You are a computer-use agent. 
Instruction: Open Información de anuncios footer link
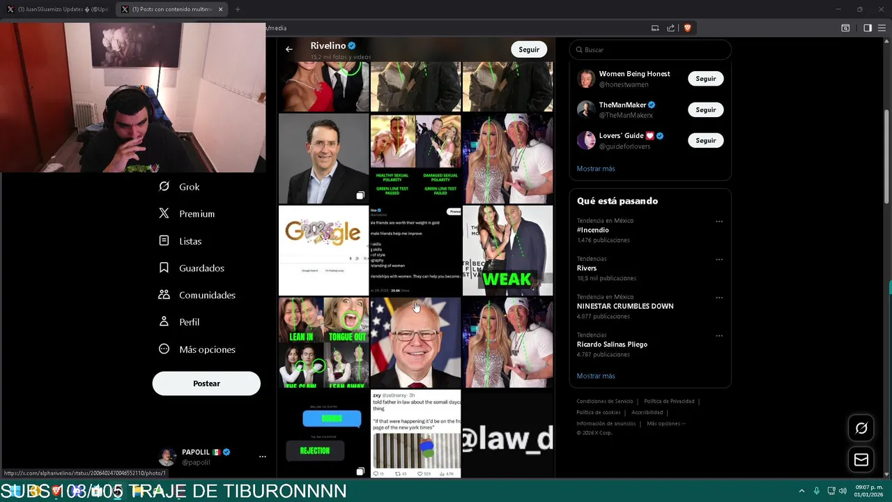(x=606, y=424)
